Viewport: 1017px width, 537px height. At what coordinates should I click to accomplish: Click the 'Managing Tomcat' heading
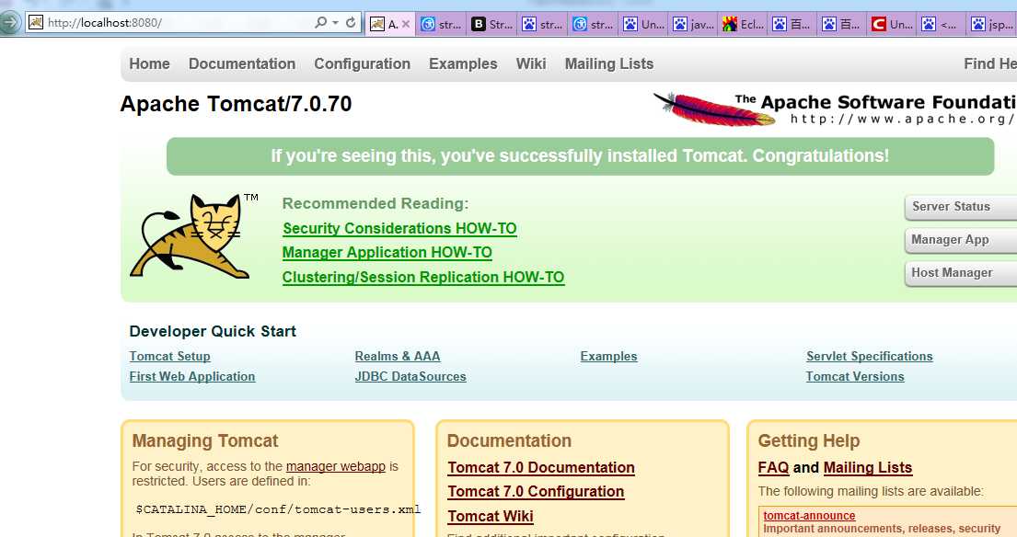pyautogui.click(x=205, y=441)
